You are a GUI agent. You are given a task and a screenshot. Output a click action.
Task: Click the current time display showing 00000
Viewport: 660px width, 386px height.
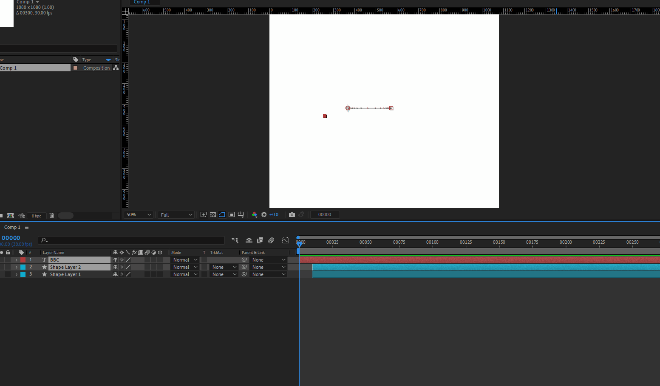(x=10, y=238)
